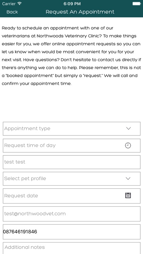Focus the test@northwoodvet.com email field
The height and width of the screenshot is (254, 143).
point(71,214)
